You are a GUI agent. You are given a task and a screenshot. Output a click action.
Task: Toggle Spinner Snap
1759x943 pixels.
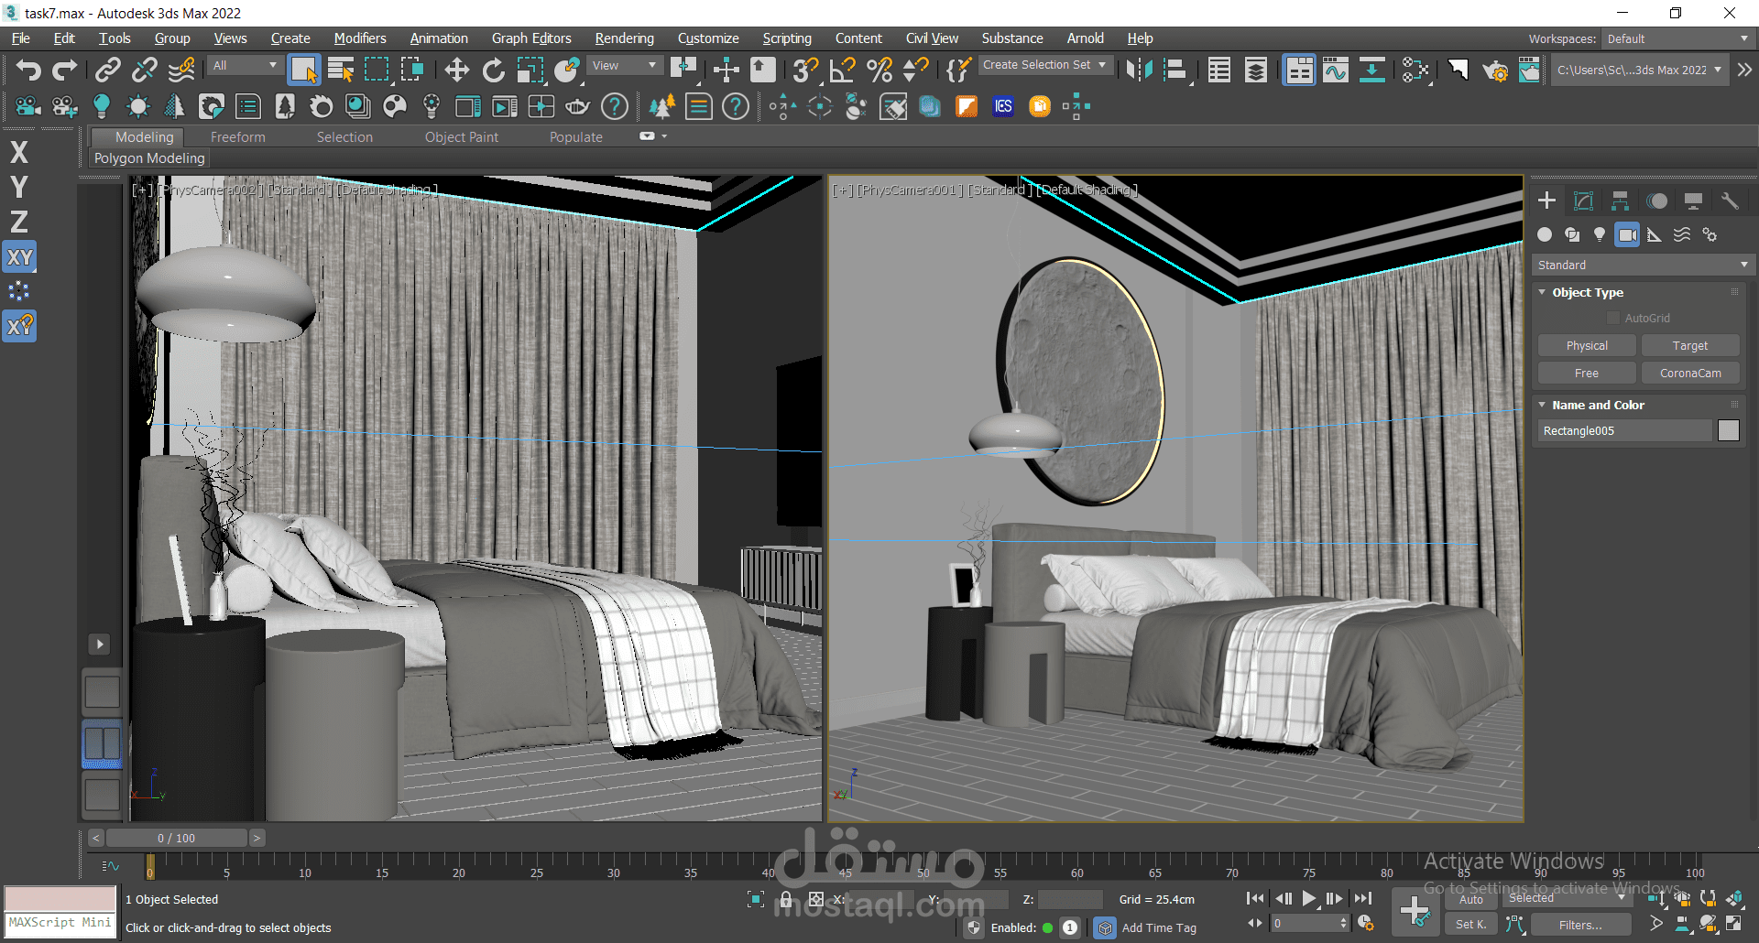click(x=915, y=70)
